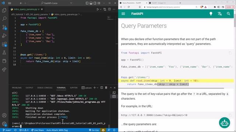Start Live Share from the status bar
The height and width of the screenshot is (132, 236).
pyautogui.click(x=37, y=130)
